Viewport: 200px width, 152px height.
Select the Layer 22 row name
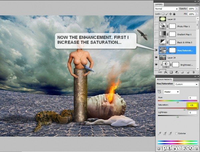[x=171, y=19]
